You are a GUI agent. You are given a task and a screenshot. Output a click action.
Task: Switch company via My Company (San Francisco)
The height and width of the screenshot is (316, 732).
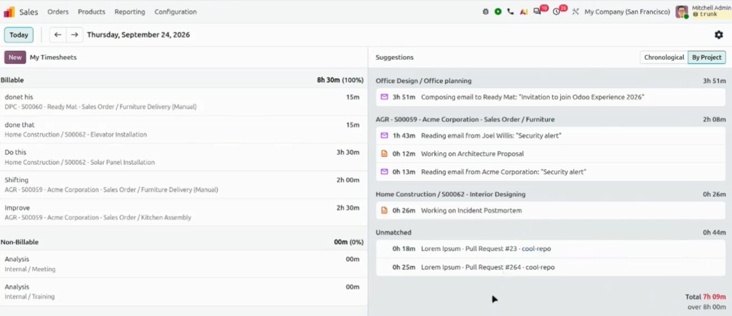point(627,12)
